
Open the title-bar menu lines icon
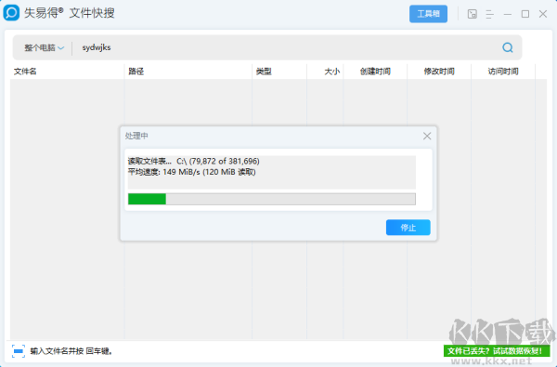click(490, 14)
